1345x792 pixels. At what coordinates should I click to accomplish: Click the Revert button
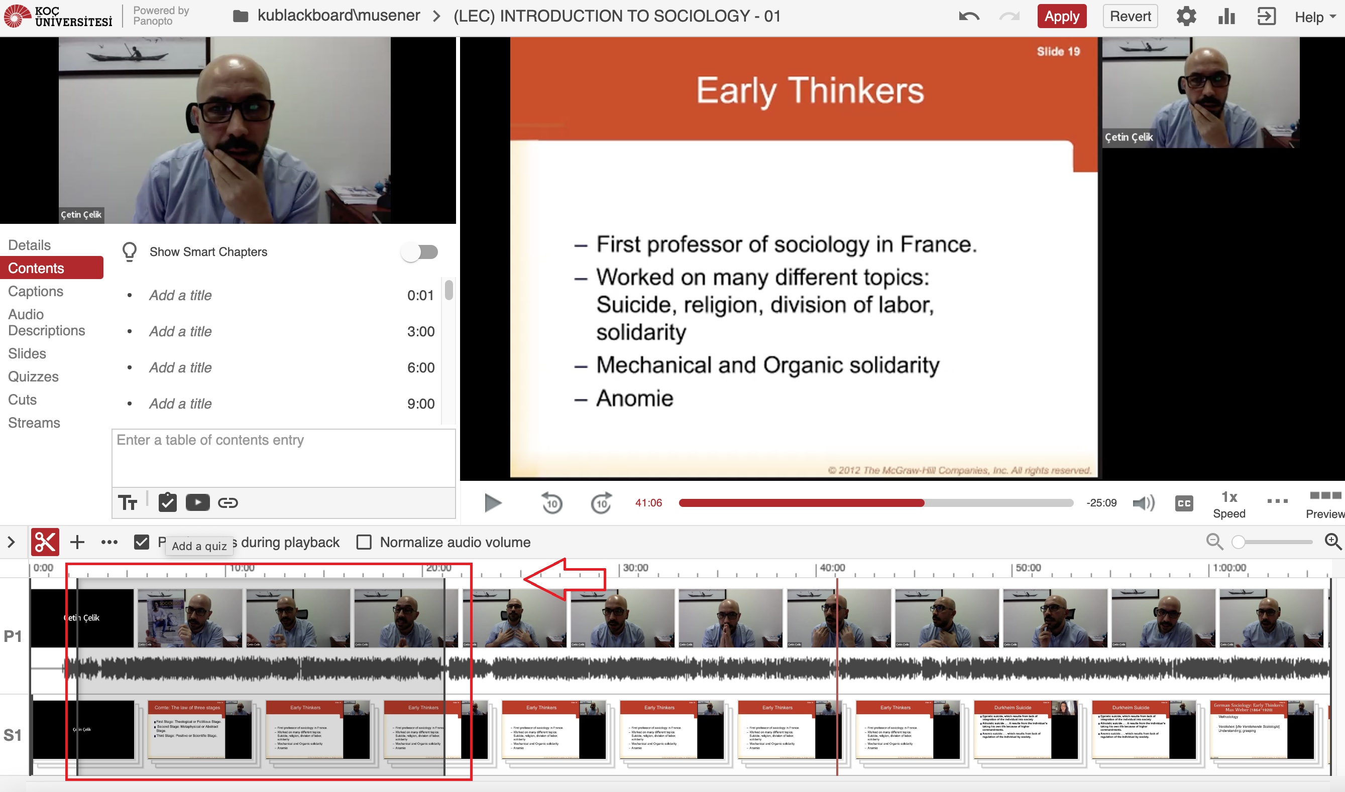(x=1130, y=17)
